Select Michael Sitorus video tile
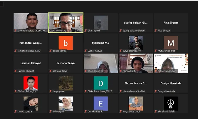 (x=31, y=23)
